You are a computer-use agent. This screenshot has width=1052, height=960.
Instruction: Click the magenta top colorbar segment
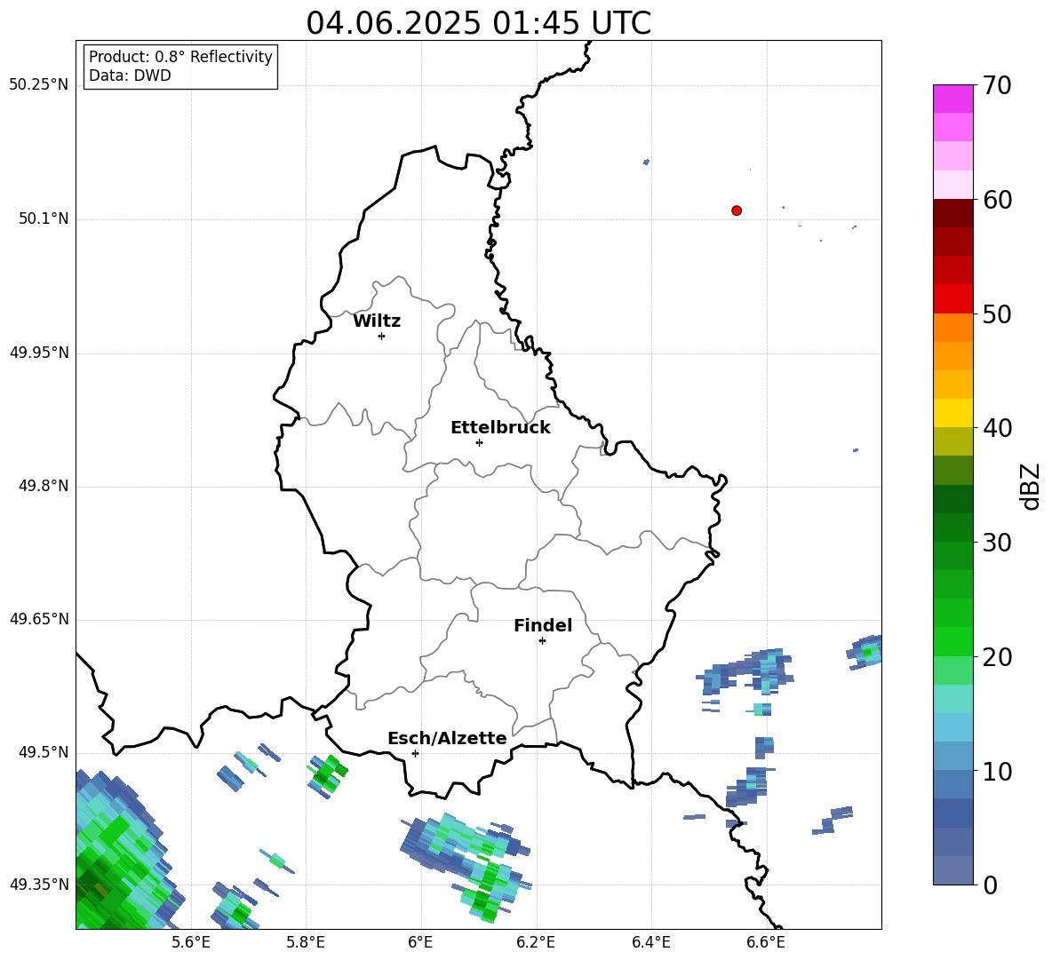coord(952,99)
